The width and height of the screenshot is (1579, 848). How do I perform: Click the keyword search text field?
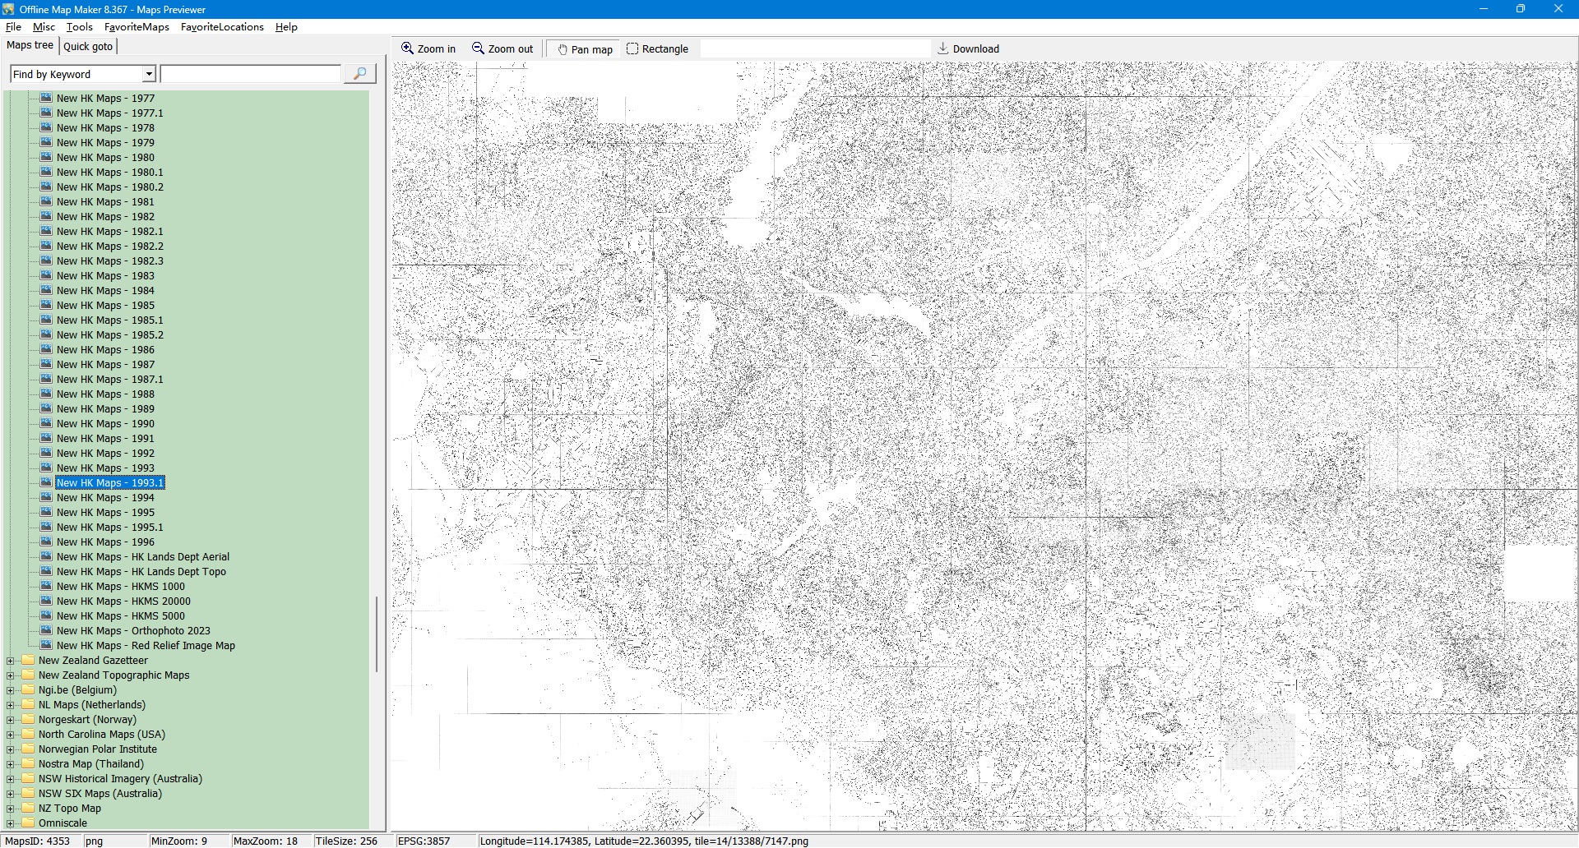pyautogui.click(x=250, y=74)
